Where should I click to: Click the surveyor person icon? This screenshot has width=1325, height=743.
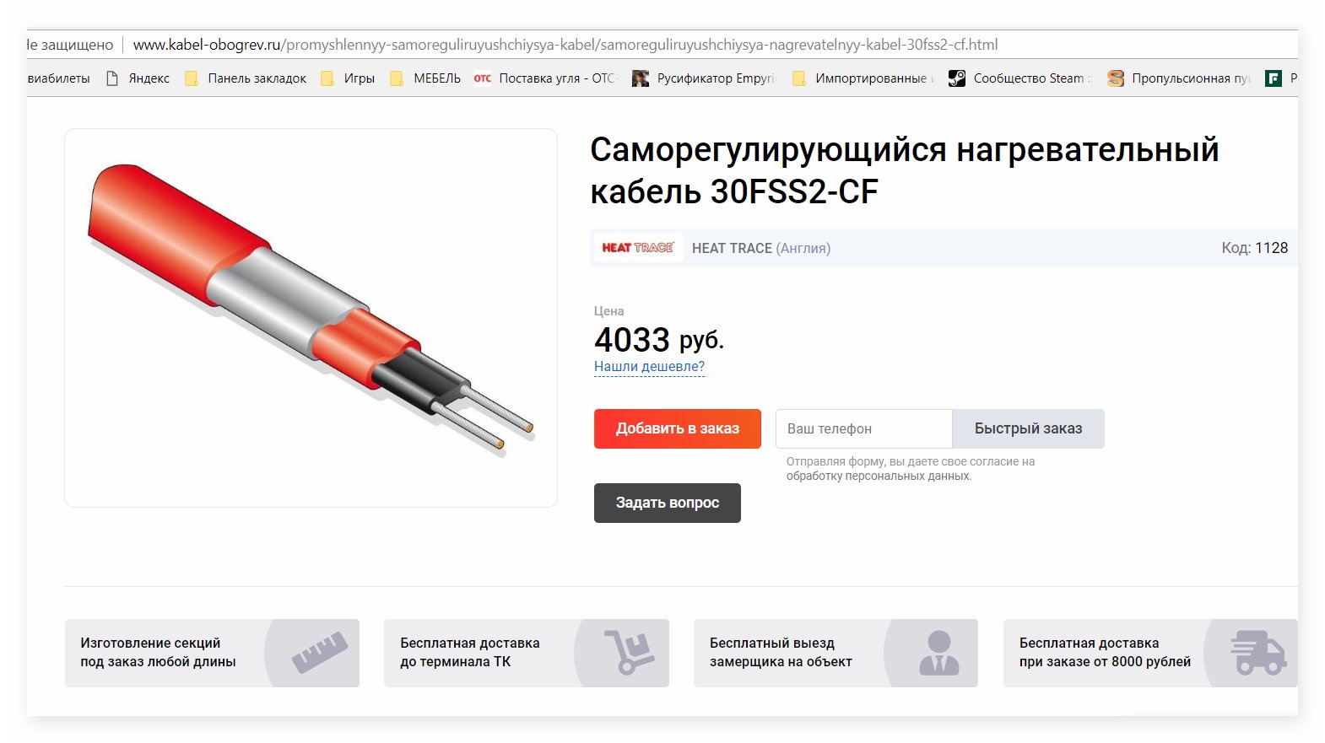(x=938, y=653)
